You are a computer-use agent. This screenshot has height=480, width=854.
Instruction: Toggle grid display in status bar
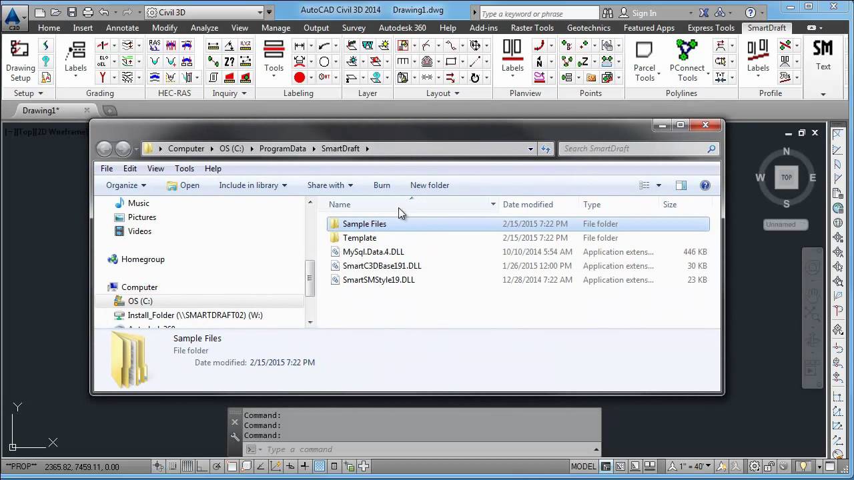pyautogui.click(x=187, y=467)
